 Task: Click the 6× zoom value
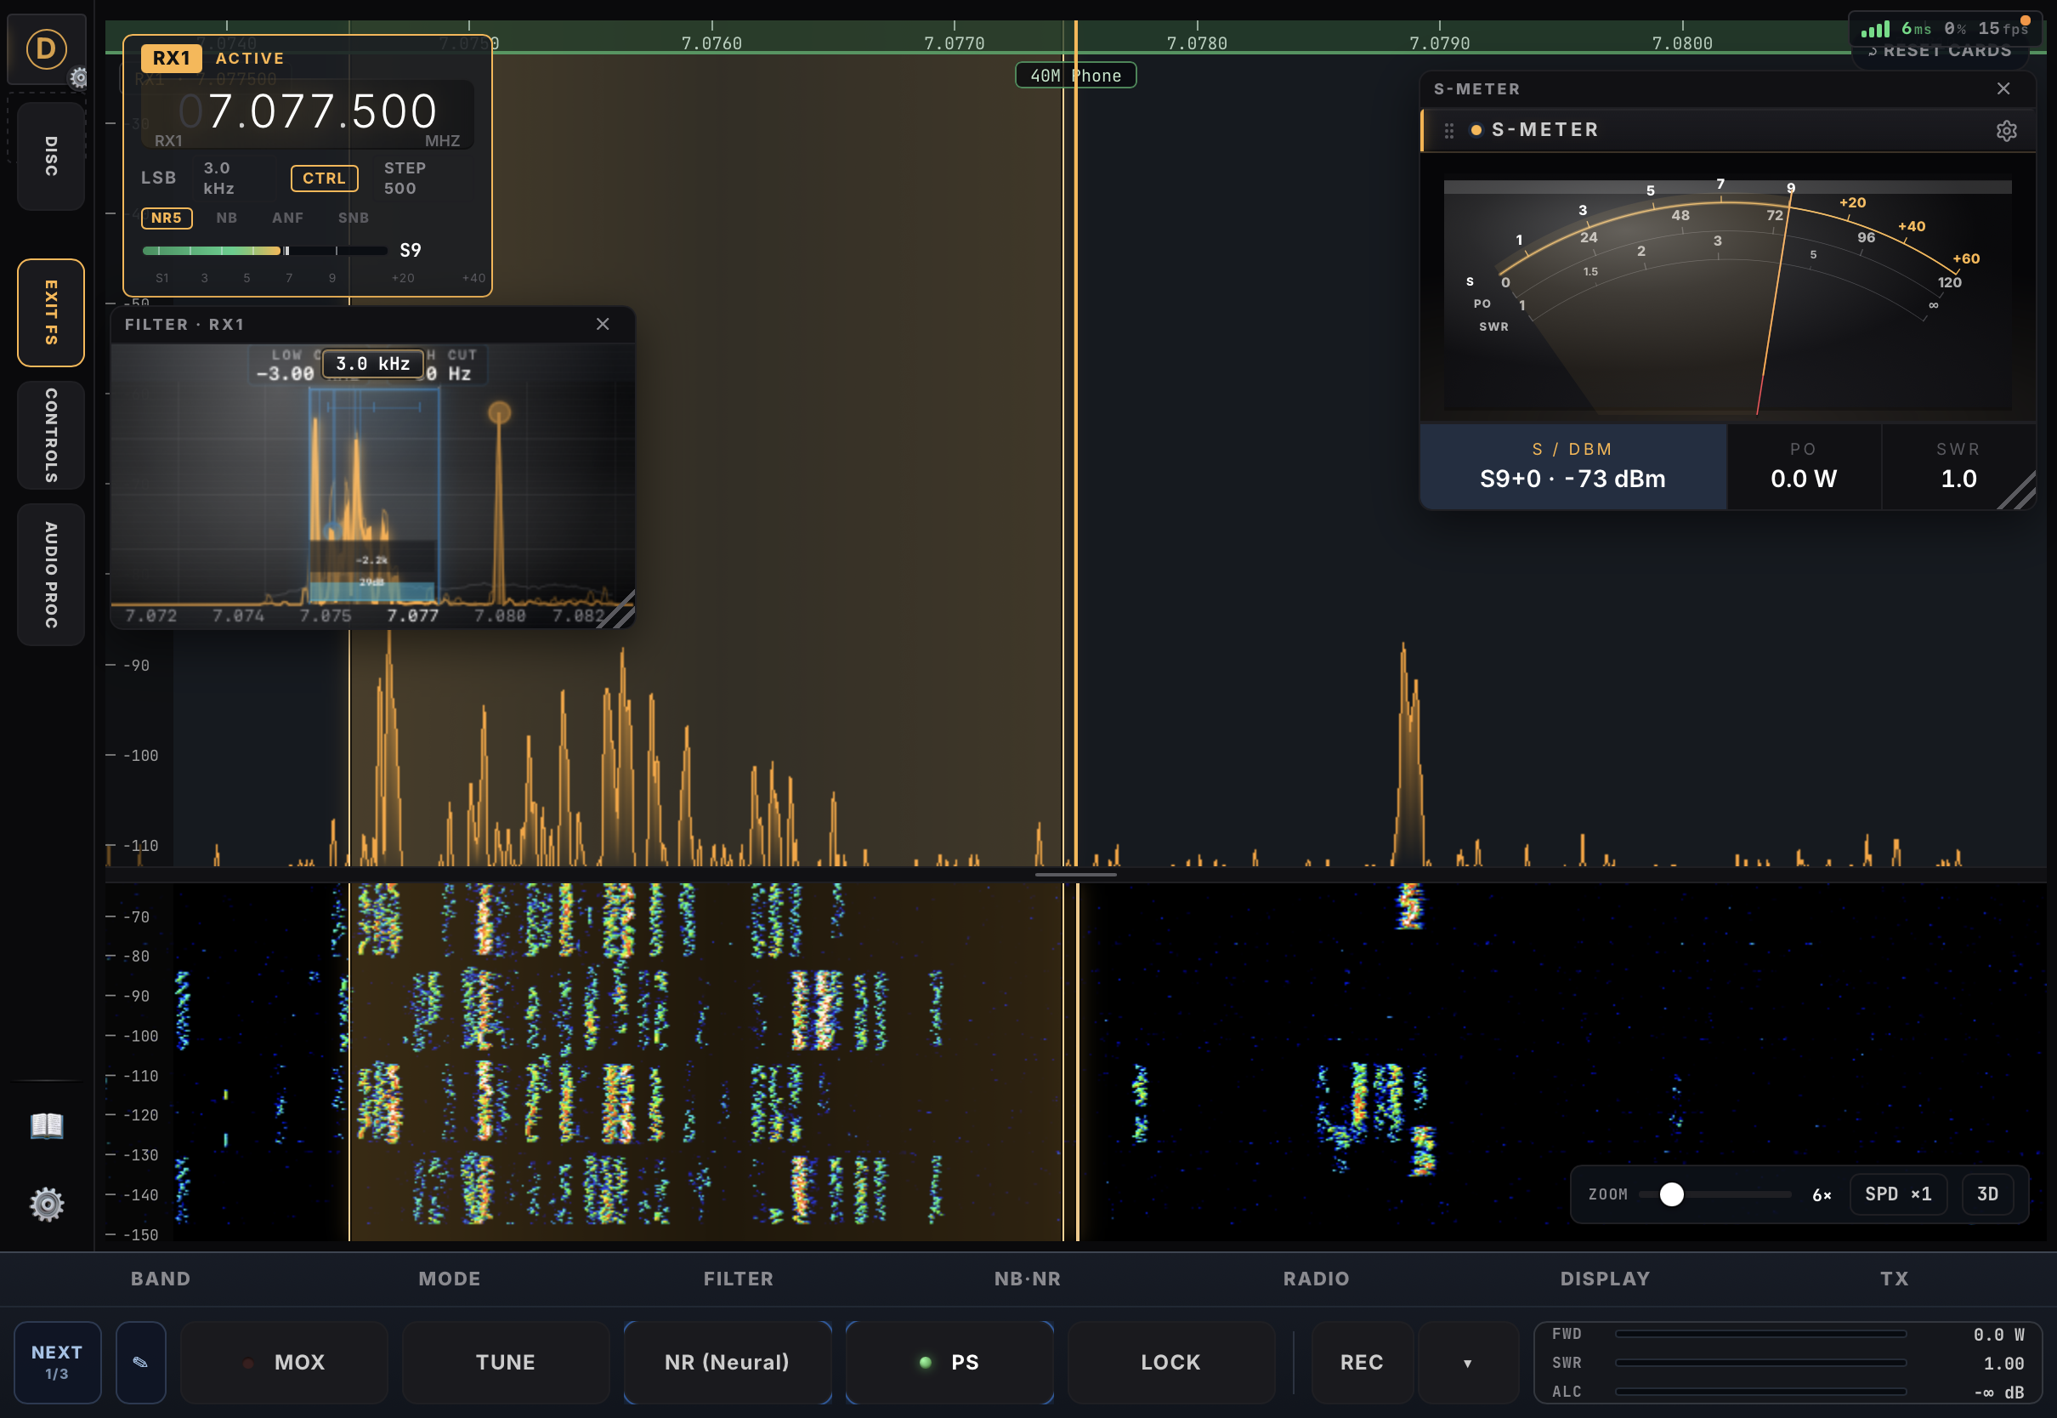(x=1822, y=1195)
